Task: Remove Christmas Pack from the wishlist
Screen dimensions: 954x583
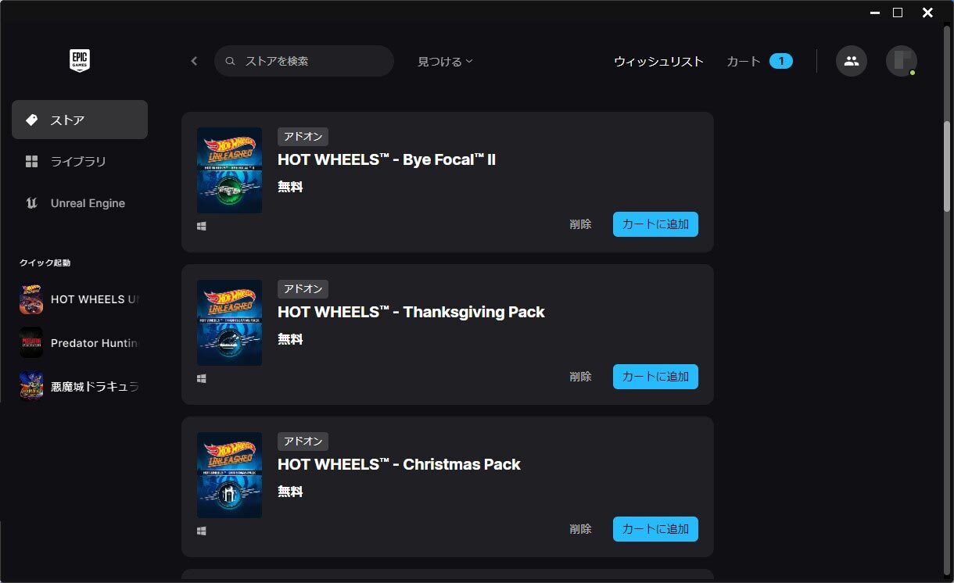Action: [580, 529]
